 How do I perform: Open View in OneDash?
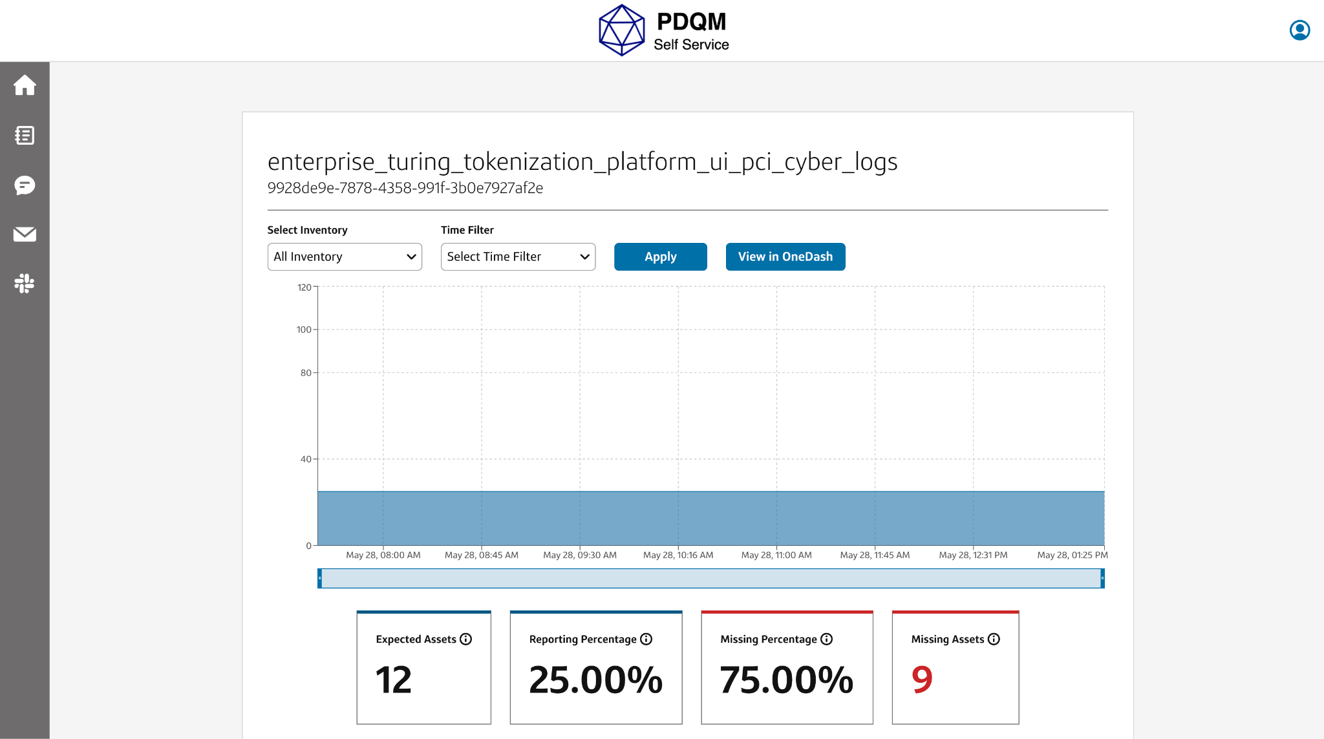point(785,256)
